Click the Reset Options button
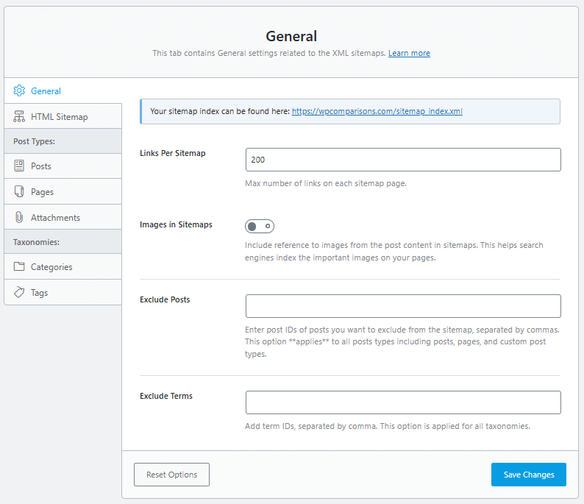 click(171, 475)
